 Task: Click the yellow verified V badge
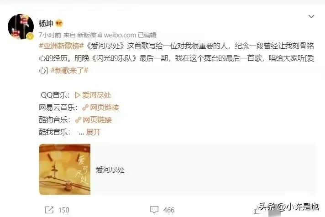click(30, 36)
